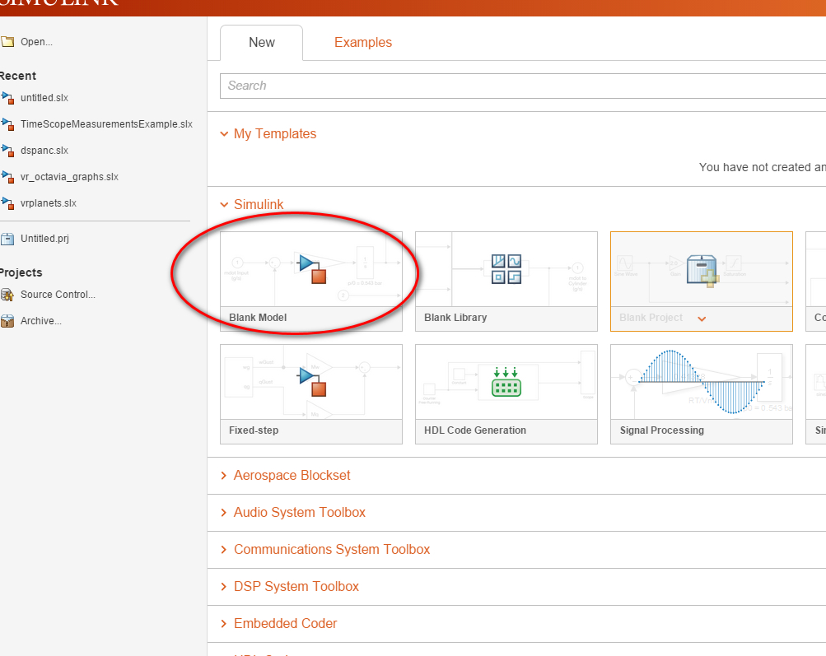Screen dimensions: 826x656
Task: Click the Signal Processing sine wave graphic
Action: (702, 382)
